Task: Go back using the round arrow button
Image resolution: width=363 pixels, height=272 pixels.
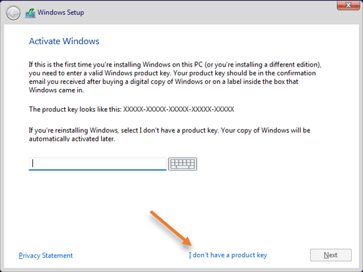Action: [13, 13]
